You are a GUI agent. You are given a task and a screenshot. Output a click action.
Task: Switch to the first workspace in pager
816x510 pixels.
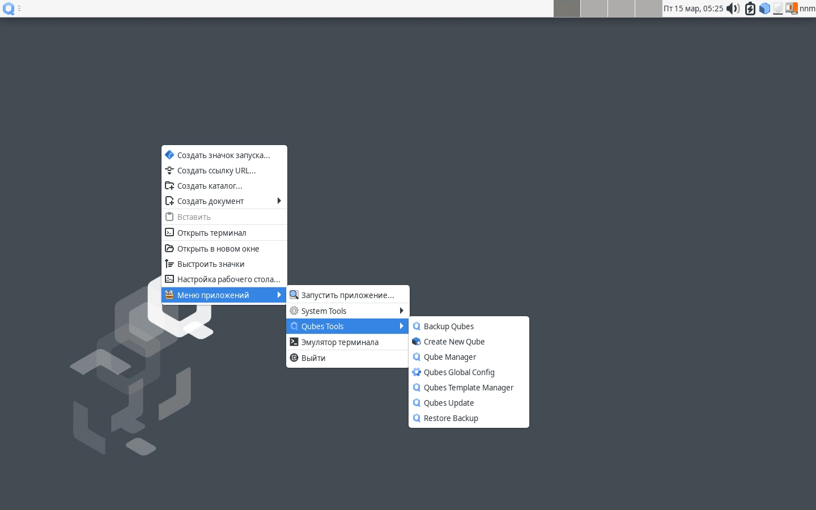click(x=567, y=8)
